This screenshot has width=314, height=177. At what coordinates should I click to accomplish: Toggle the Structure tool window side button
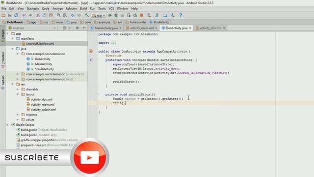coord(3,60)
